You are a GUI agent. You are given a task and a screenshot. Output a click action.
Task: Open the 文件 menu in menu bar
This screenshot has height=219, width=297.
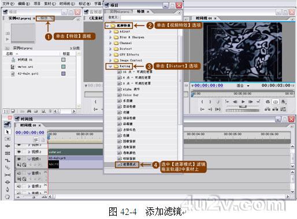[x=8, y=3]
